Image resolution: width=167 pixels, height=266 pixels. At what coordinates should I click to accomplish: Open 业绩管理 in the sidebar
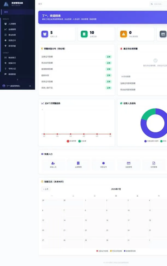[x=17, y=29]
